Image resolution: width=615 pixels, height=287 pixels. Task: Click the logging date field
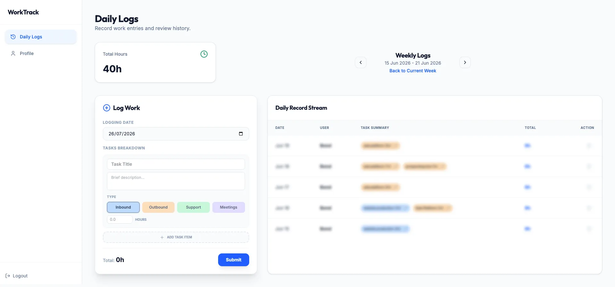176,134
